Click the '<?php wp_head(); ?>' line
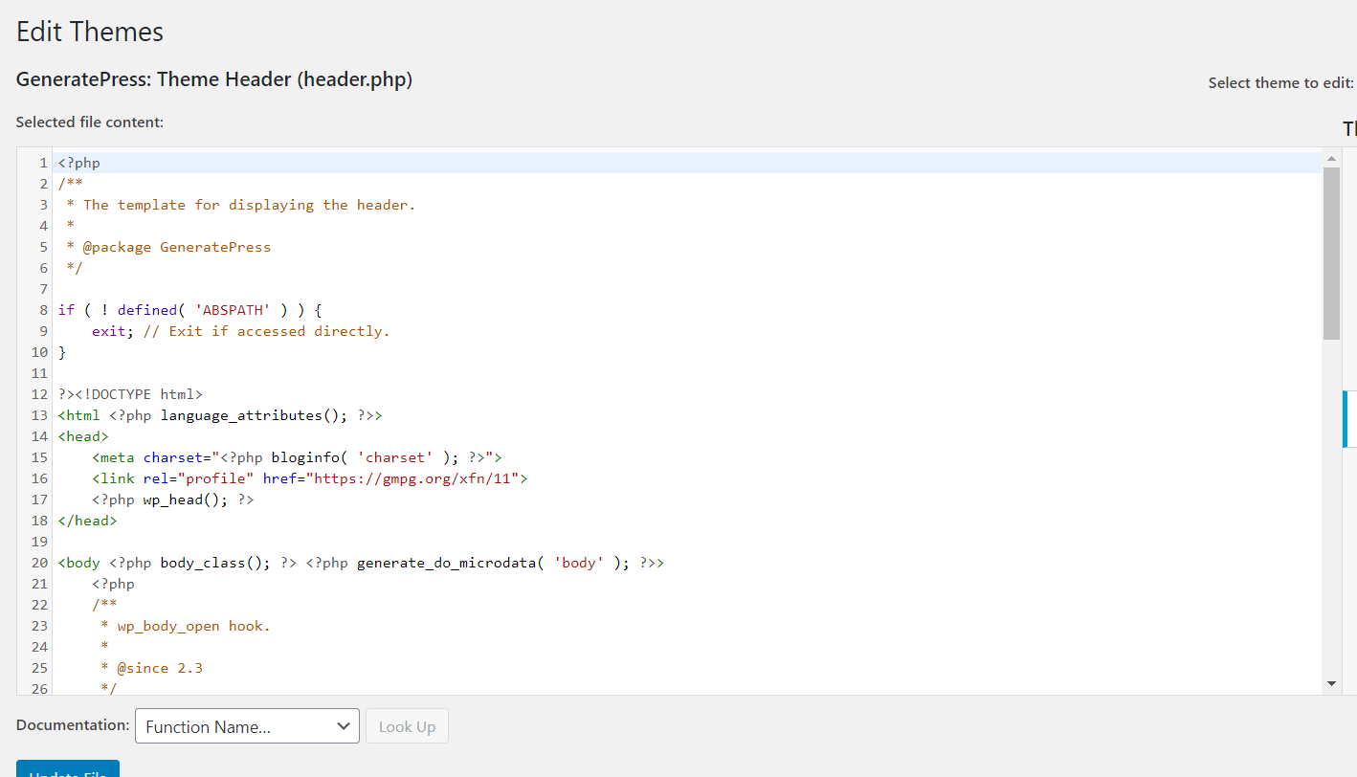Viewport: 1357px width, 777px height. (x=173, y=499)
